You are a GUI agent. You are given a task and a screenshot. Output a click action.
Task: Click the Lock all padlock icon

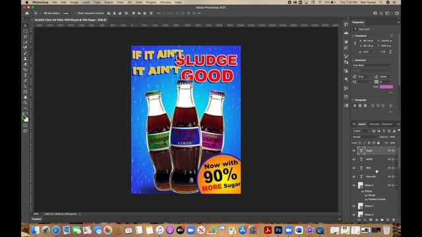pyautogui.click(x=378, y=143)
